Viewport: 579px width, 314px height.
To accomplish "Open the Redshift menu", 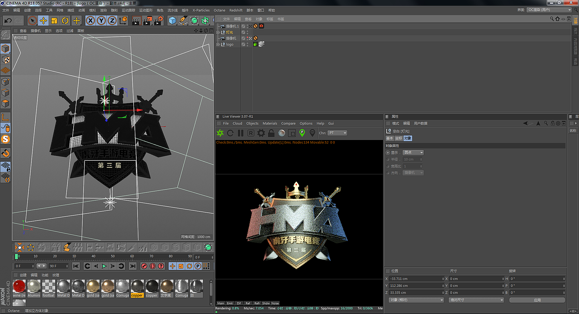I will tap(236, 10).
